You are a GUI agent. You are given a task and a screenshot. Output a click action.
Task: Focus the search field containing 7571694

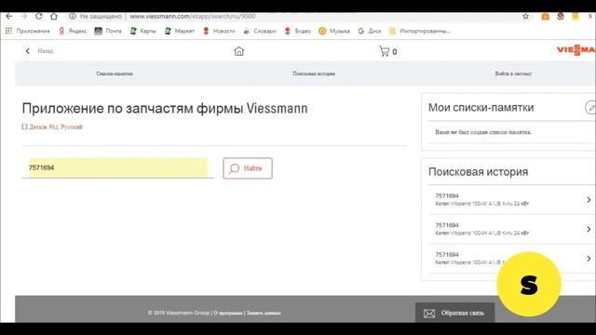118,167
